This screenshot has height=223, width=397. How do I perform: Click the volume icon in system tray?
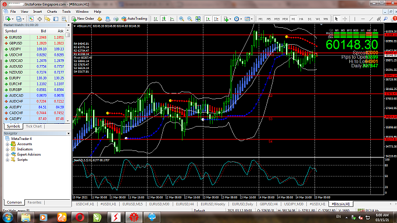tap(360, 217)
